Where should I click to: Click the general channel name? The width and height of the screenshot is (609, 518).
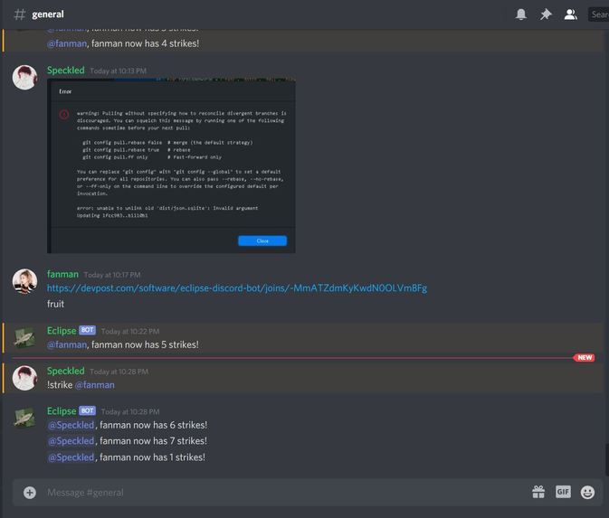48,14
